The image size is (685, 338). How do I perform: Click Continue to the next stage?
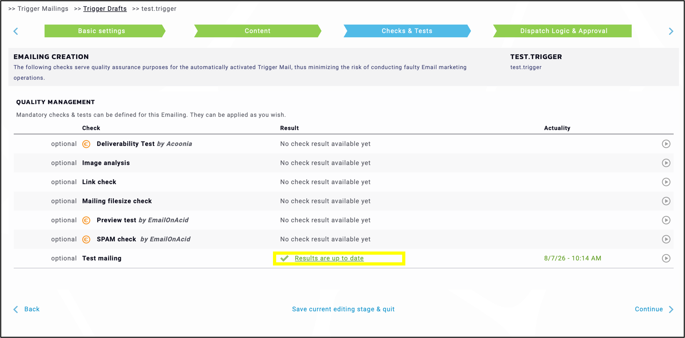(x=654, y=309)
